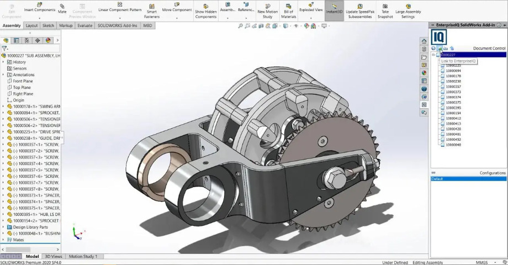Viewport: 508px width, 265px height.
Task: Click Show Hidden Components
Action: coord(206,11)
